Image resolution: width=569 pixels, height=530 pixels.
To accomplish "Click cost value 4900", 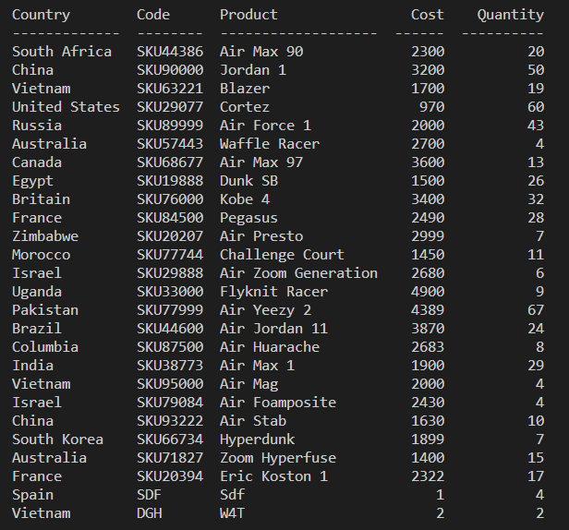I will click(427, 292).
